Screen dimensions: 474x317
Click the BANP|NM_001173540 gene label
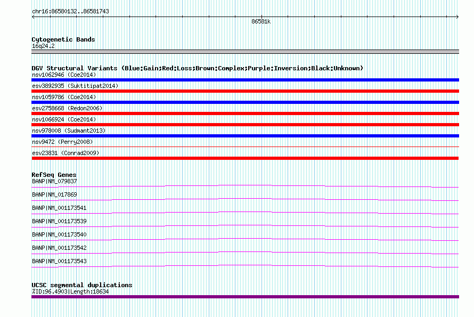pos(59,234)
